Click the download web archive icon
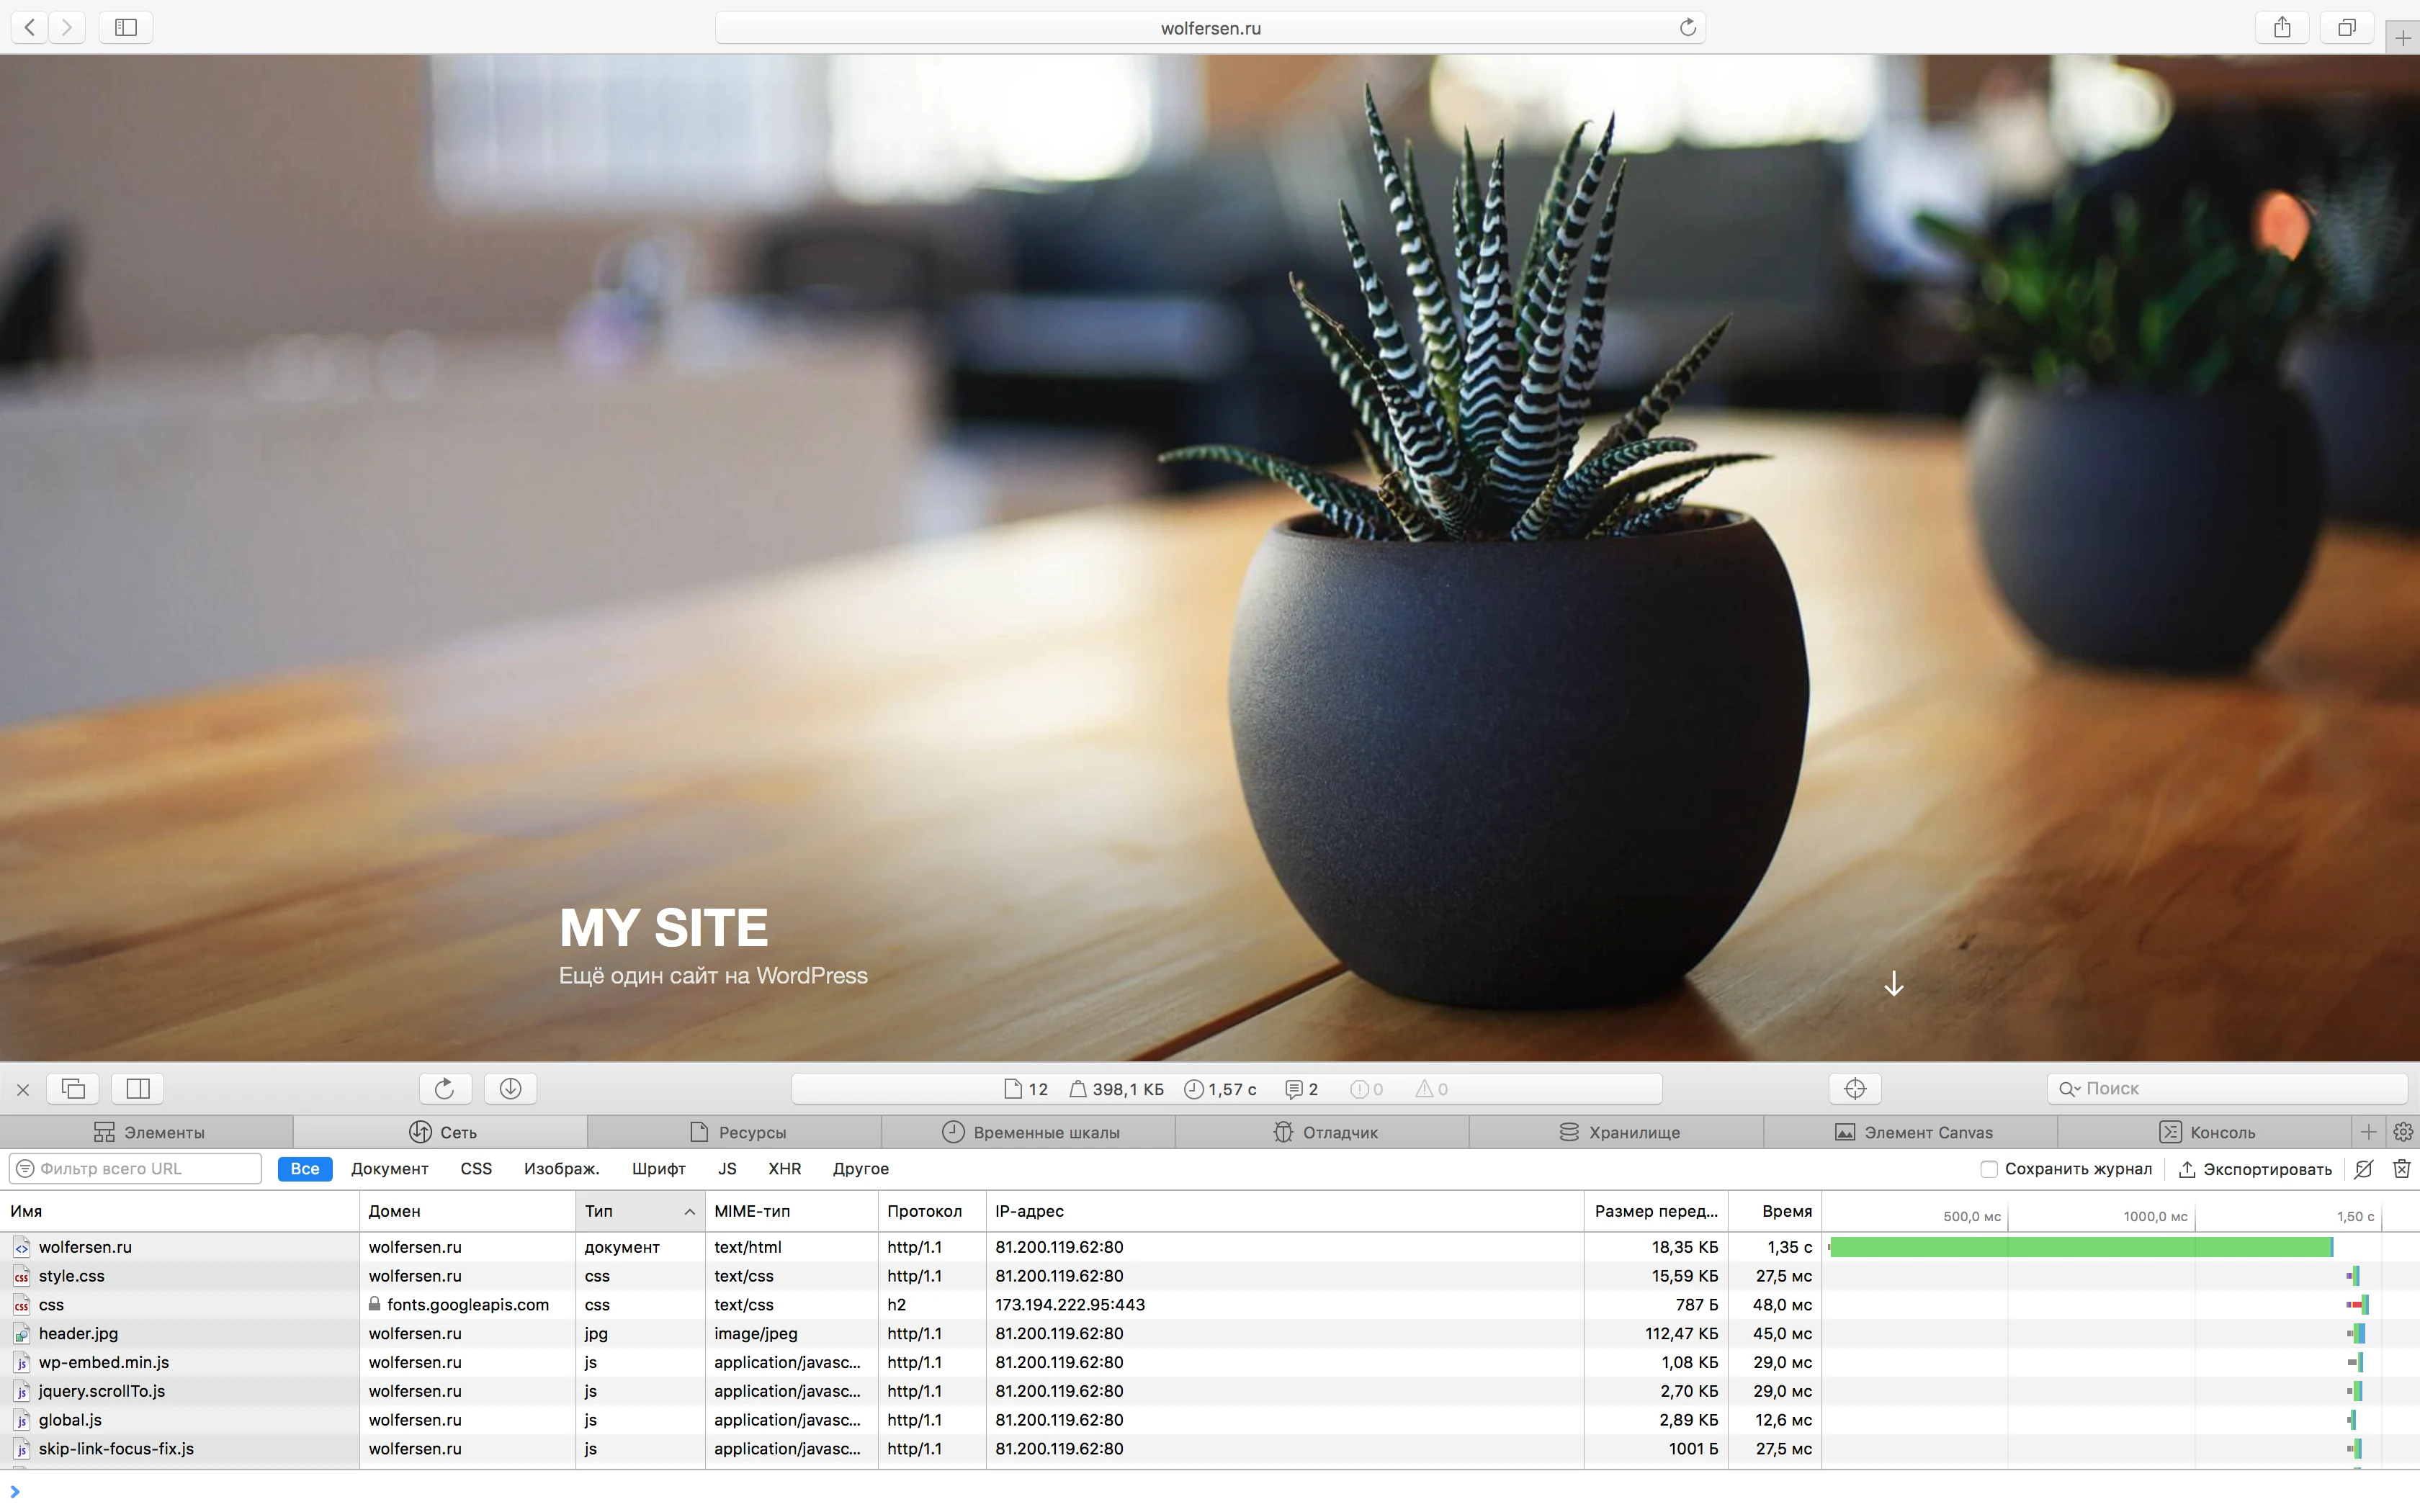Image resolution: width=2420 pixels, height=1512 pixels. pos(510,1088)
